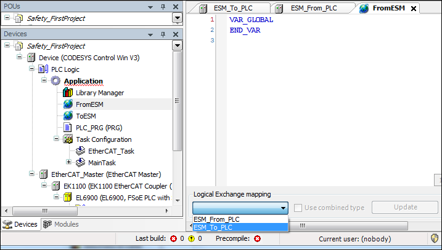Click the EtherCAT_Master device icon

(43, 174)
